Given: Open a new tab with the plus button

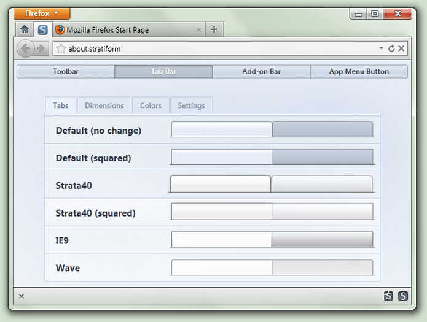Looking at the screenshot, I should (214, 29).
